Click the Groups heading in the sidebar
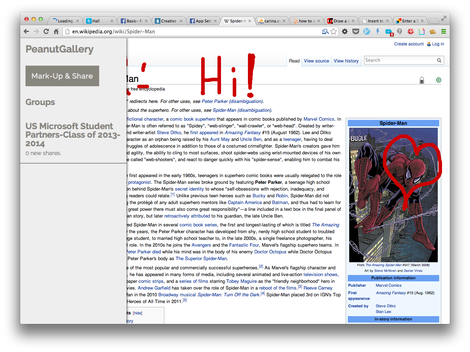Screen dimensions: 470x352 [x=40, y=102]
